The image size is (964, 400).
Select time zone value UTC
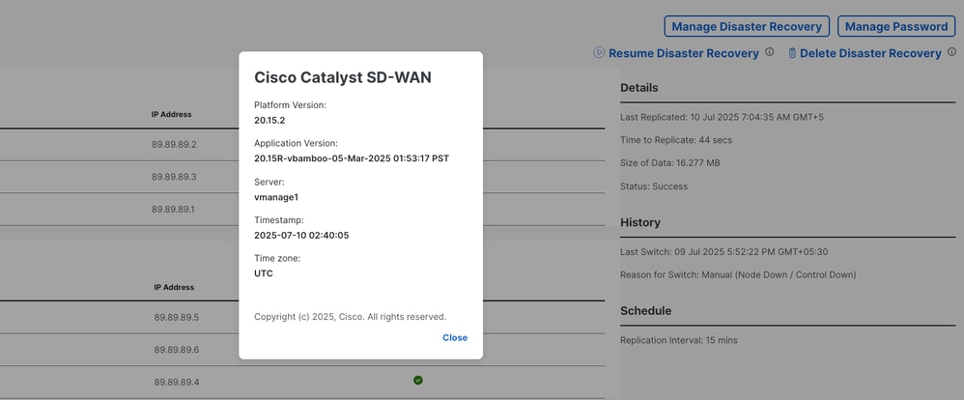click(263, 273)
